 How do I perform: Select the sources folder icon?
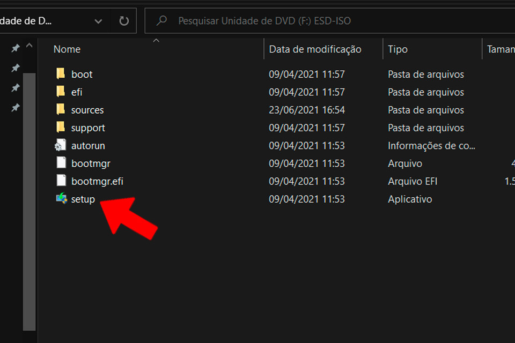[x=61, y=109]
